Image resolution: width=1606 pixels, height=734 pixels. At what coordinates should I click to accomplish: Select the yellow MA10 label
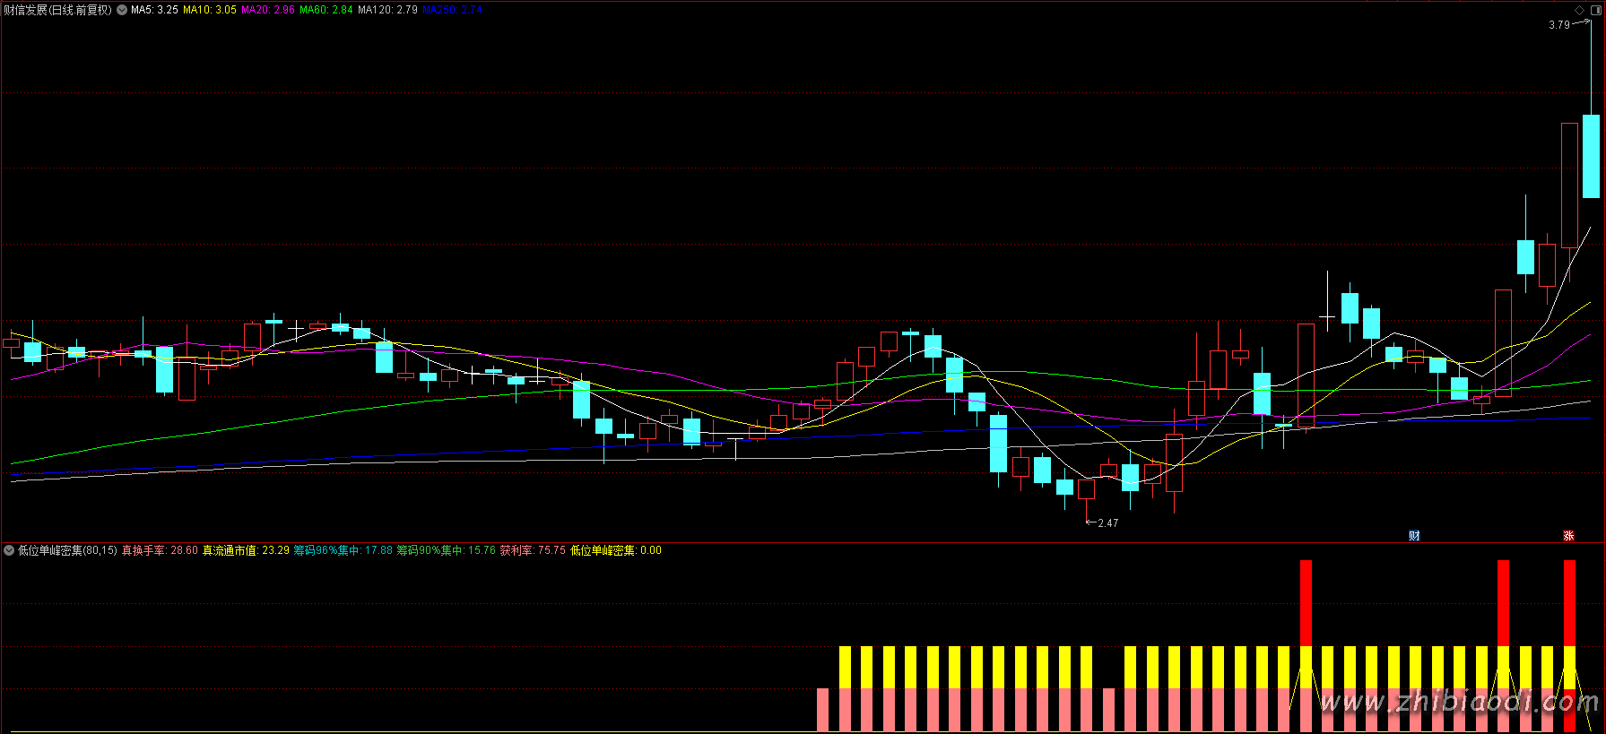point(210,10)
